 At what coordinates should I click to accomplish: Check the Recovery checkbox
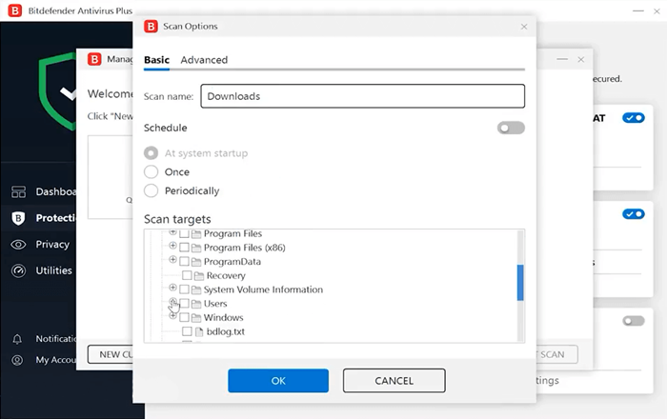coord(187,275)
